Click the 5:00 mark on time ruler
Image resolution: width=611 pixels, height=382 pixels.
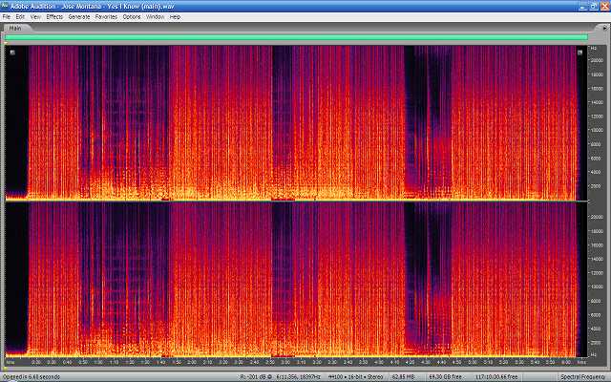[x=473, y=362]
